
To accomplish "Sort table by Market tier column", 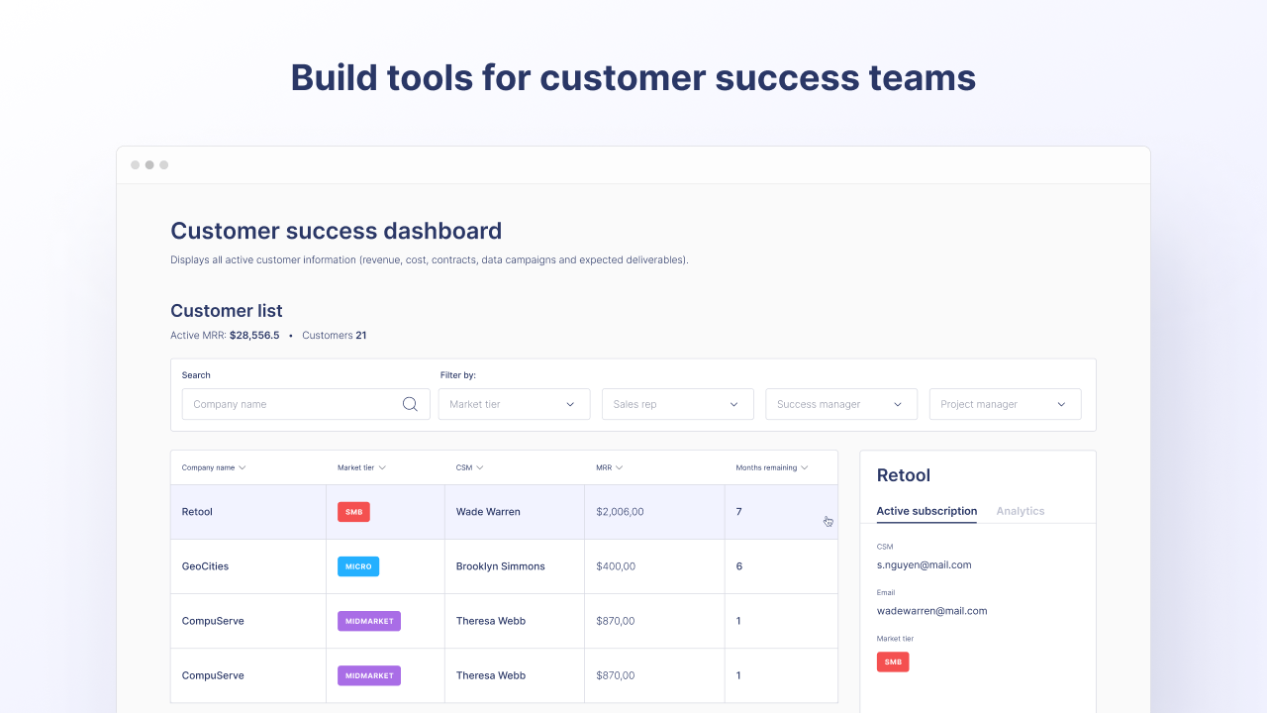I will coord(361,467).
